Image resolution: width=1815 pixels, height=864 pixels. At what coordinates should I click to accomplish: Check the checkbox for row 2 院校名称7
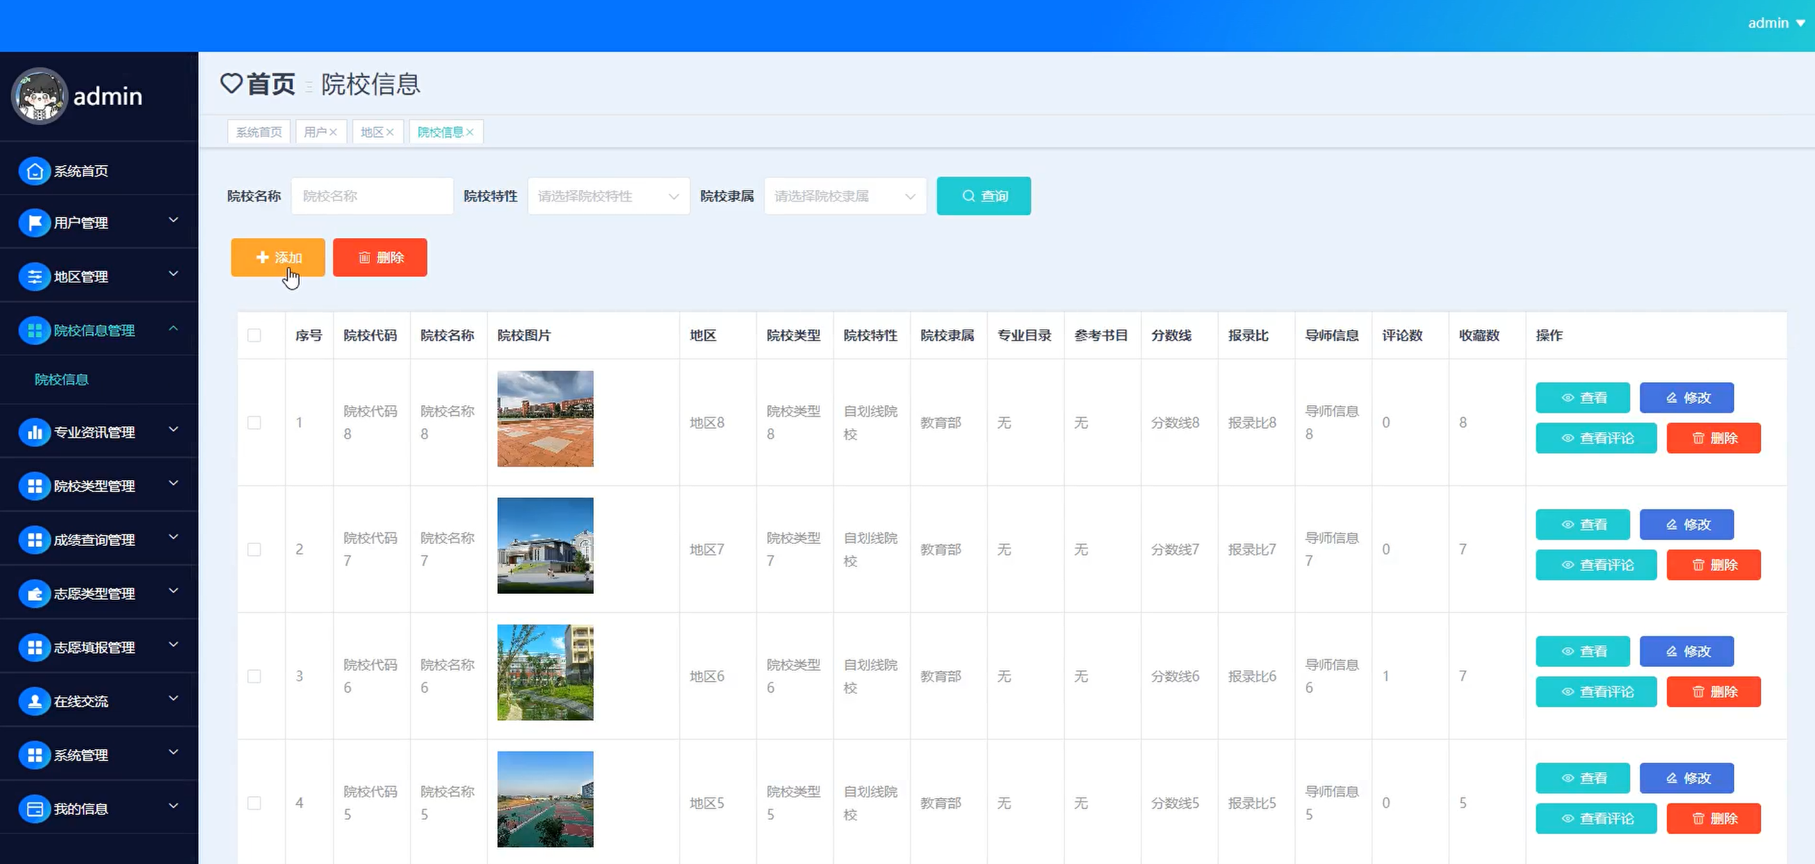(254, 549)
